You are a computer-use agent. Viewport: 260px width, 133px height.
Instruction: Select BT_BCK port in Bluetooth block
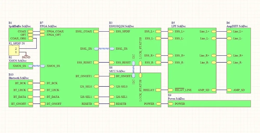pyautogui.click(x=30, y=83)
